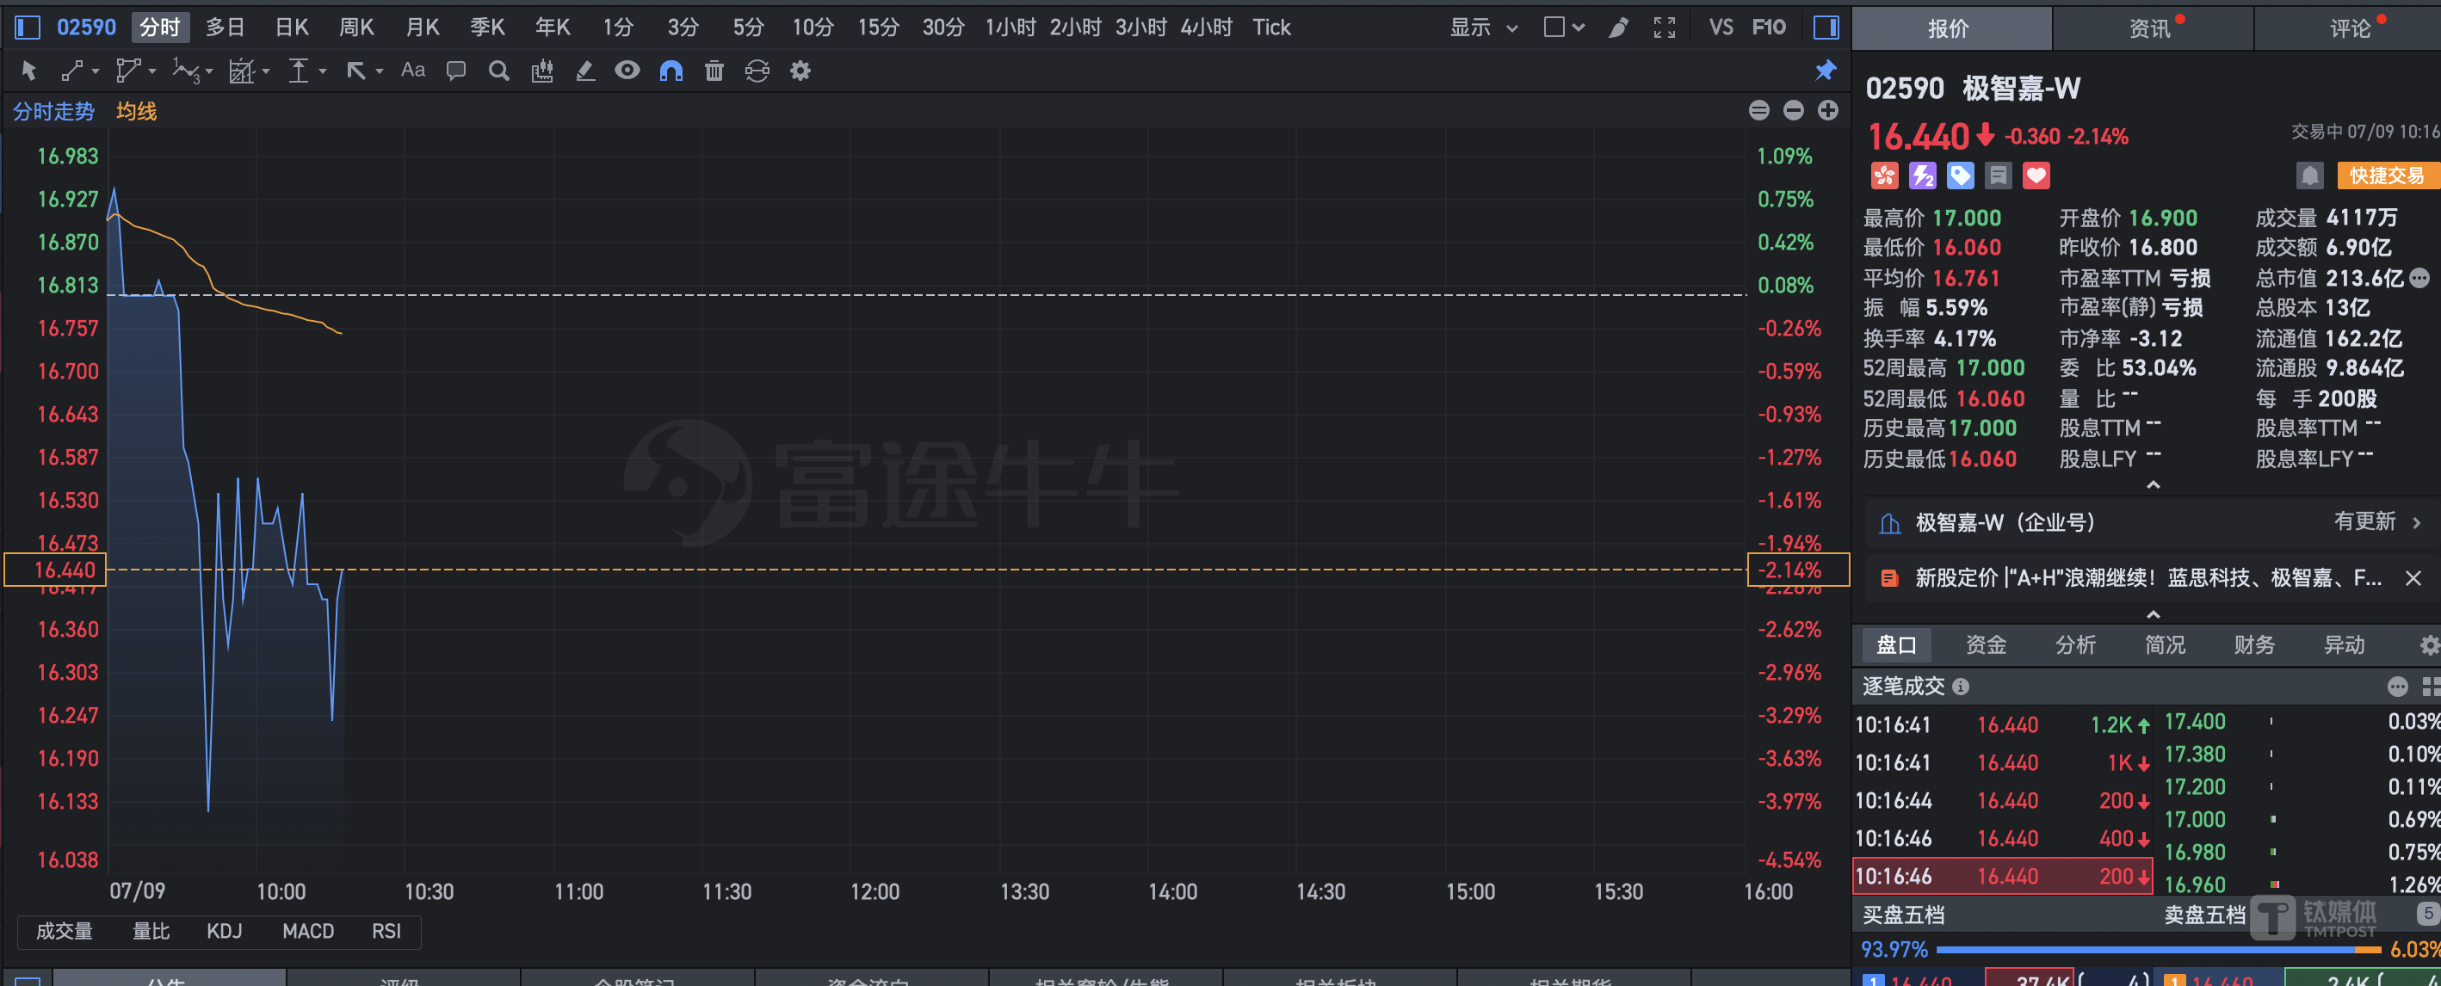Open the chart search magnifier
This screenshot has height=986, width=2441.
(498, 70)
